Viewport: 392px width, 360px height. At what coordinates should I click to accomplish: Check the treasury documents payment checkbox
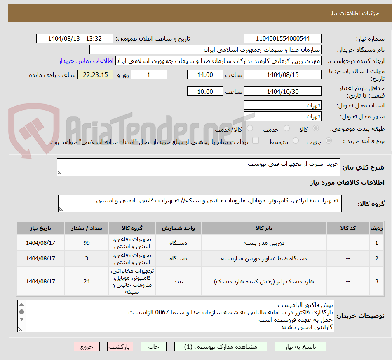coord(256,140)
